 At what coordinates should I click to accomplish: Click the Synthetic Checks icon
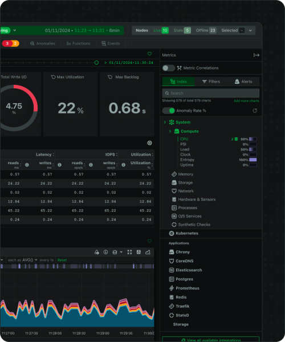174,225
